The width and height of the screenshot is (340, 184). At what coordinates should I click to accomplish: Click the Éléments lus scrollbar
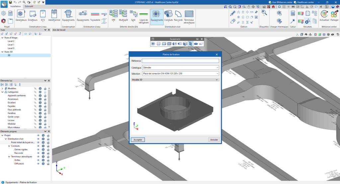pyautogui.click(x=49, y=102)
